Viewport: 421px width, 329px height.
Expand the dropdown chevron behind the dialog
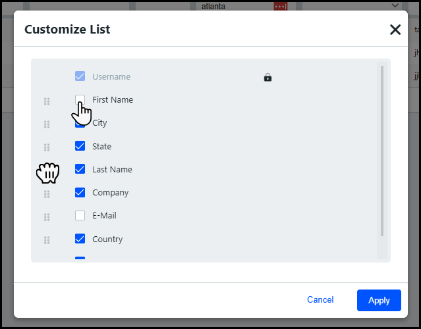tap(395, 5)
